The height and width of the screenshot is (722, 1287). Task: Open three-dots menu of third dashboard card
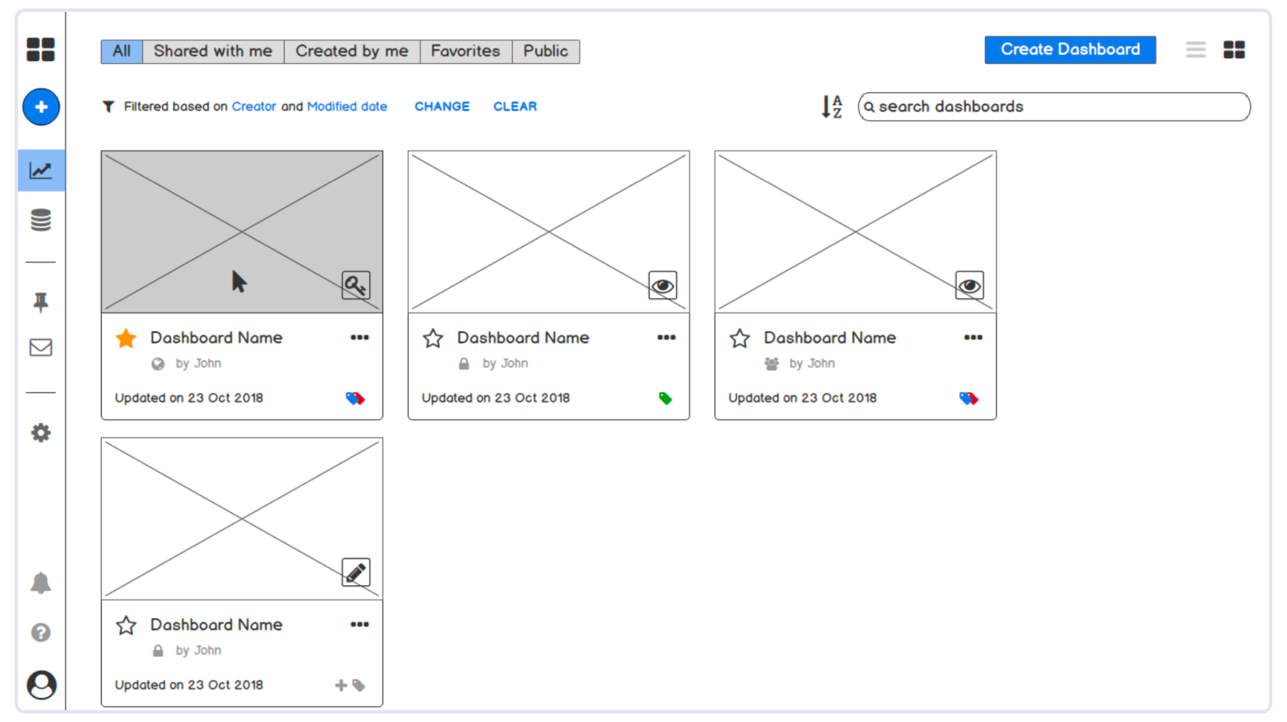pyautogui.click(x=973, y=338)
